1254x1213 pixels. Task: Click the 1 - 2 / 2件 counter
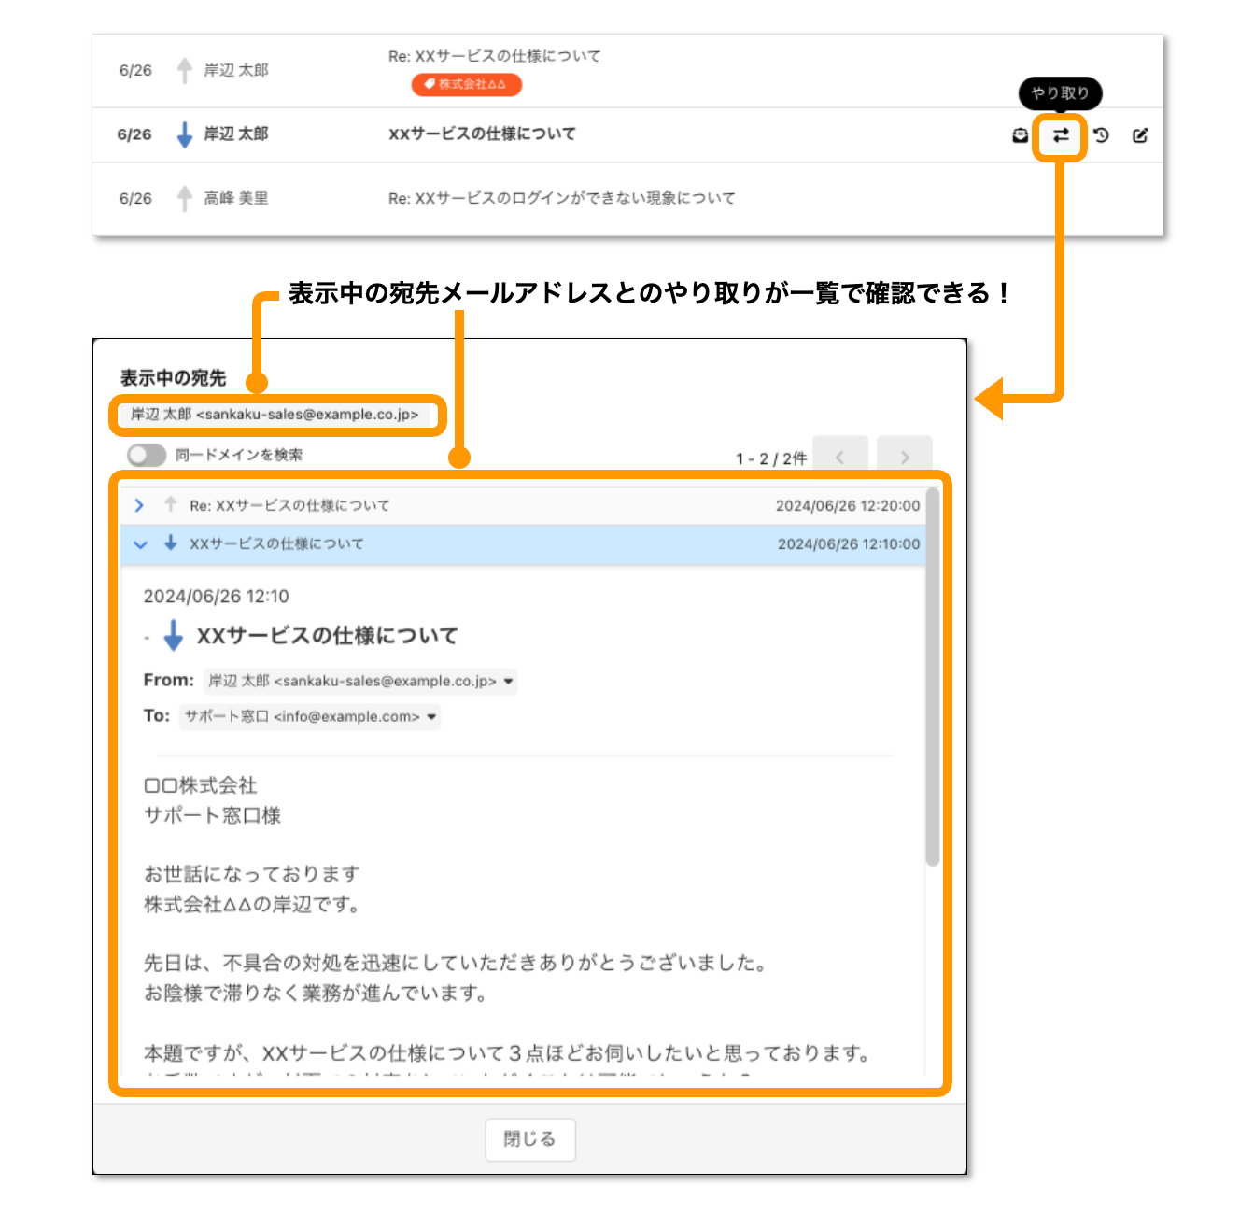pyautogui.click(x=771, y=458)
